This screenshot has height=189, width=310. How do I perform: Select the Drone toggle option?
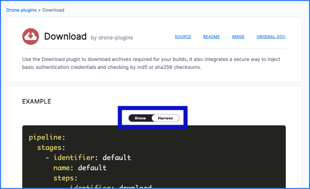click(x=140, y=118)
